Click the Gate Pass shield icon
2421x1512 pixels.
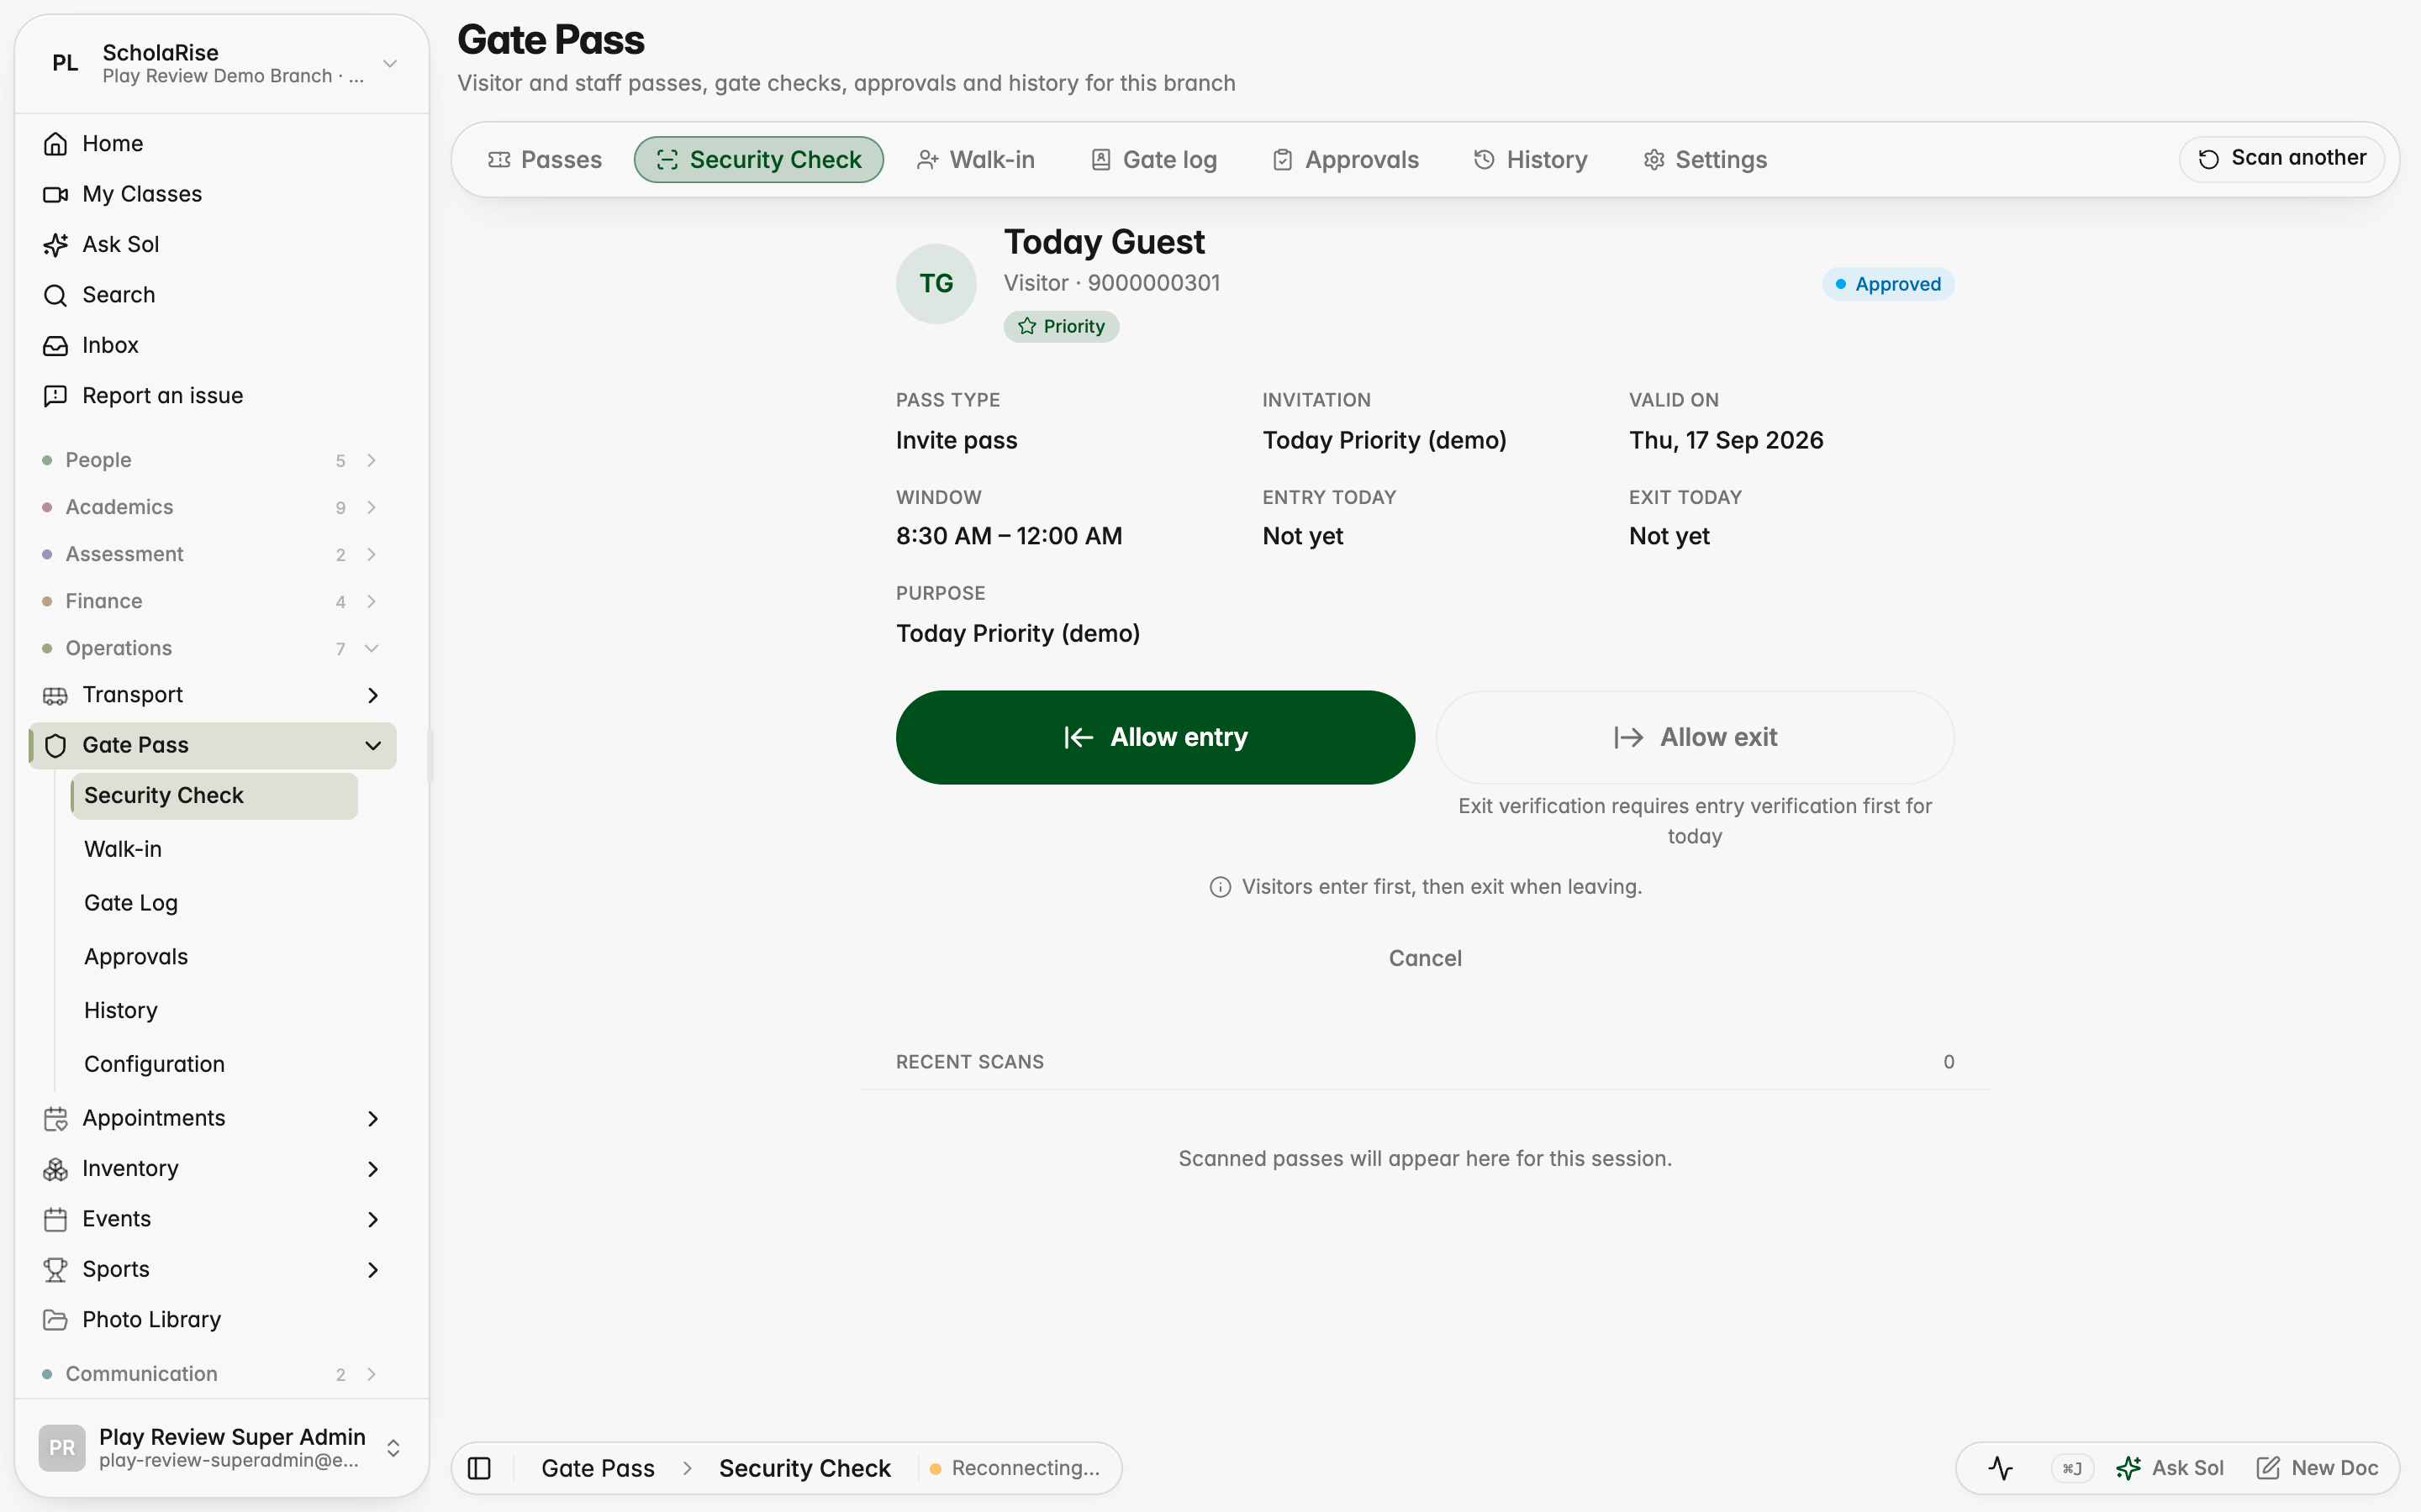(55, 745)
